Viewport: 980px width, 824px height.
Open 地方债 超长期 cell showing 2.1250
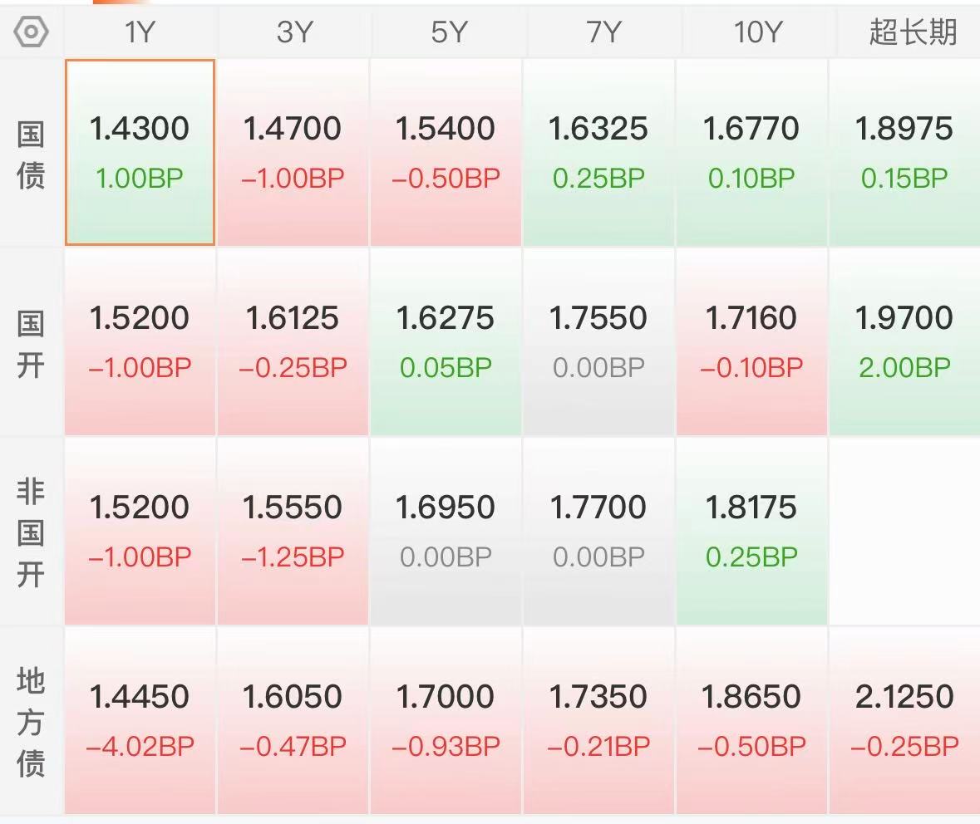904,720
